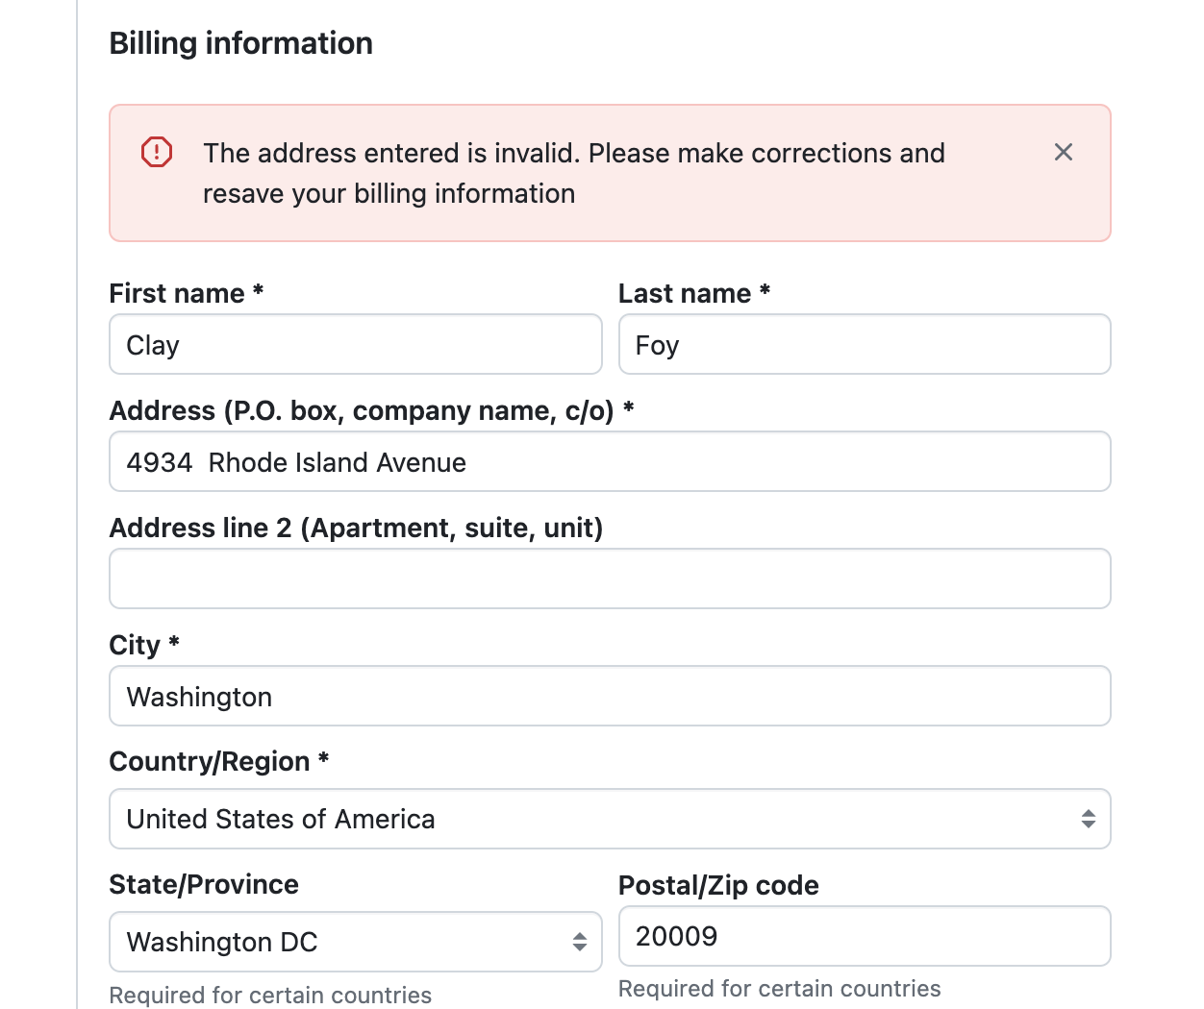Edit the Postal/Zip code field 20009
Screen dimensions: 1204x1009
point(865,936)
